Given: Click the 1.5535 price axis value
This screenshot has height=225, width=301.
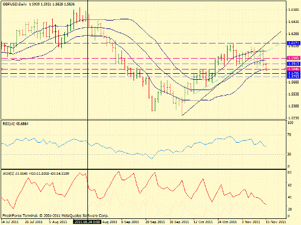Looking at the screenshot, I should (x=294, y=94).
